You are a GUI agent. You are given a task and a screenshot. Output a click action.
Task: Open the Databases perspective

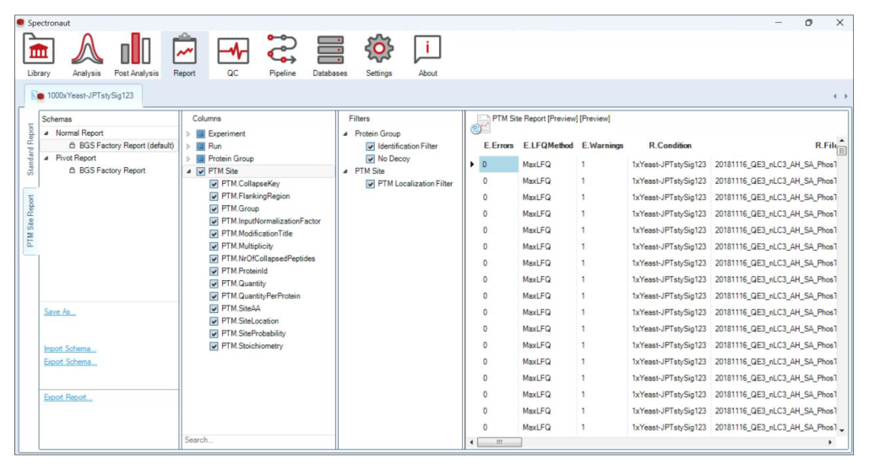(329, 55)
